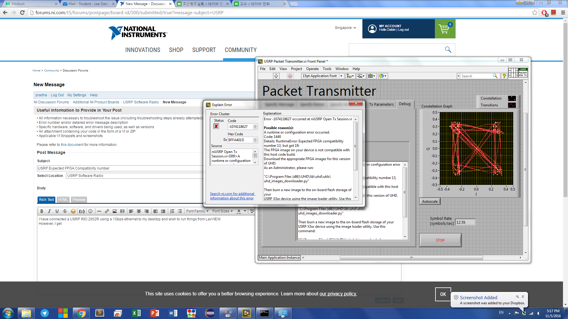The height and width of the screenshot is (319, 568).
Task: Open the shopping cart icon
Action: pyautogui.click(x=445, y=29)
